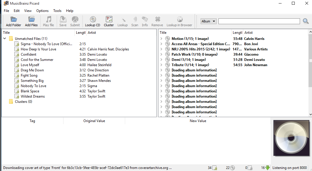Click the Title column header in left pane

[x=38, y=33]
